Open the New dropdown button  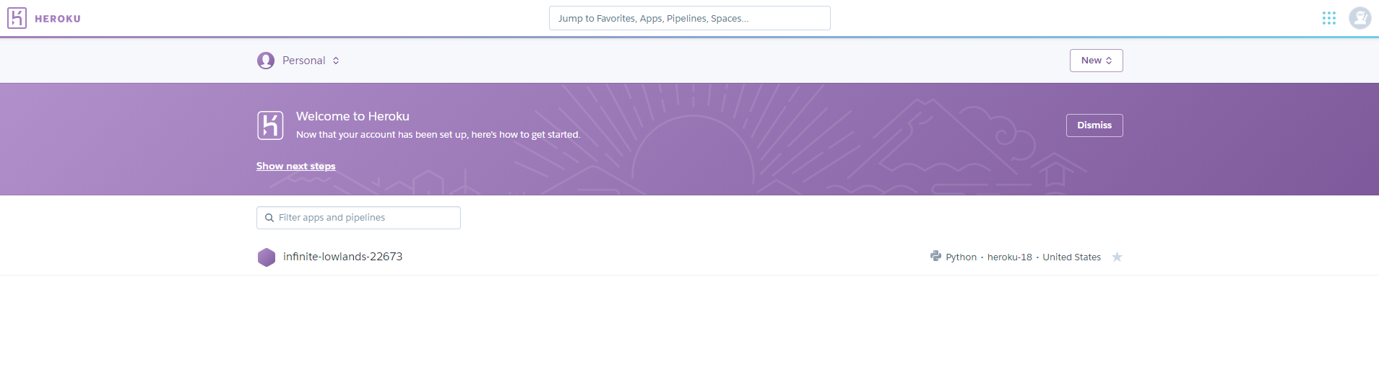click(1096, 61)
